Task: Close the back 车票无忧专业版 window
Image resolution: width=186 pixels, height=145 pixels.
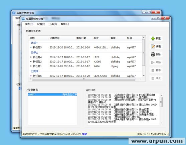Action: pos(156,12)
